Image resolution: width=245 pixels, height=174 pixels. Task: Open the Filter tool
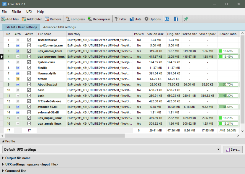(116, 19)
